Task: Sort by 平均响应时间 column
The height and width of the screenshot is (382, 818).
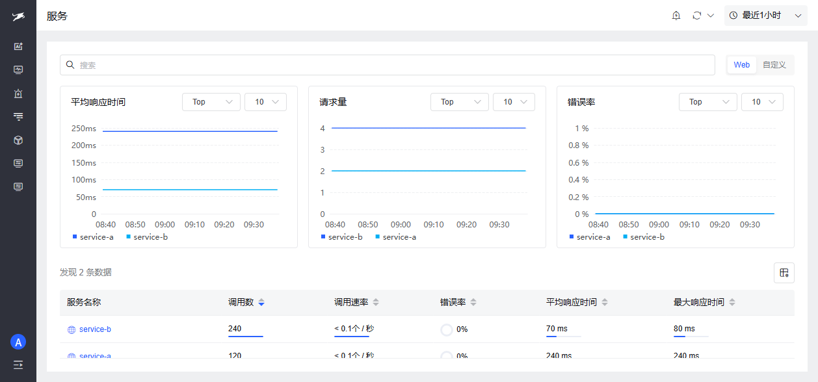Action: pyautogui.click(x=605, y=303)
